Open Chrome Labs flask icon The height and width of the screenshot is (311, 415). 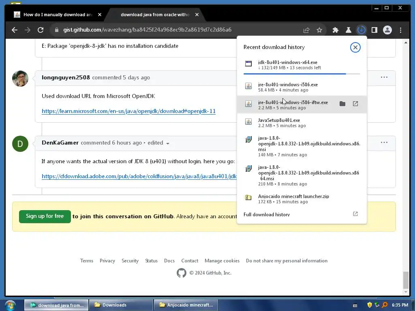click(348, 30)
